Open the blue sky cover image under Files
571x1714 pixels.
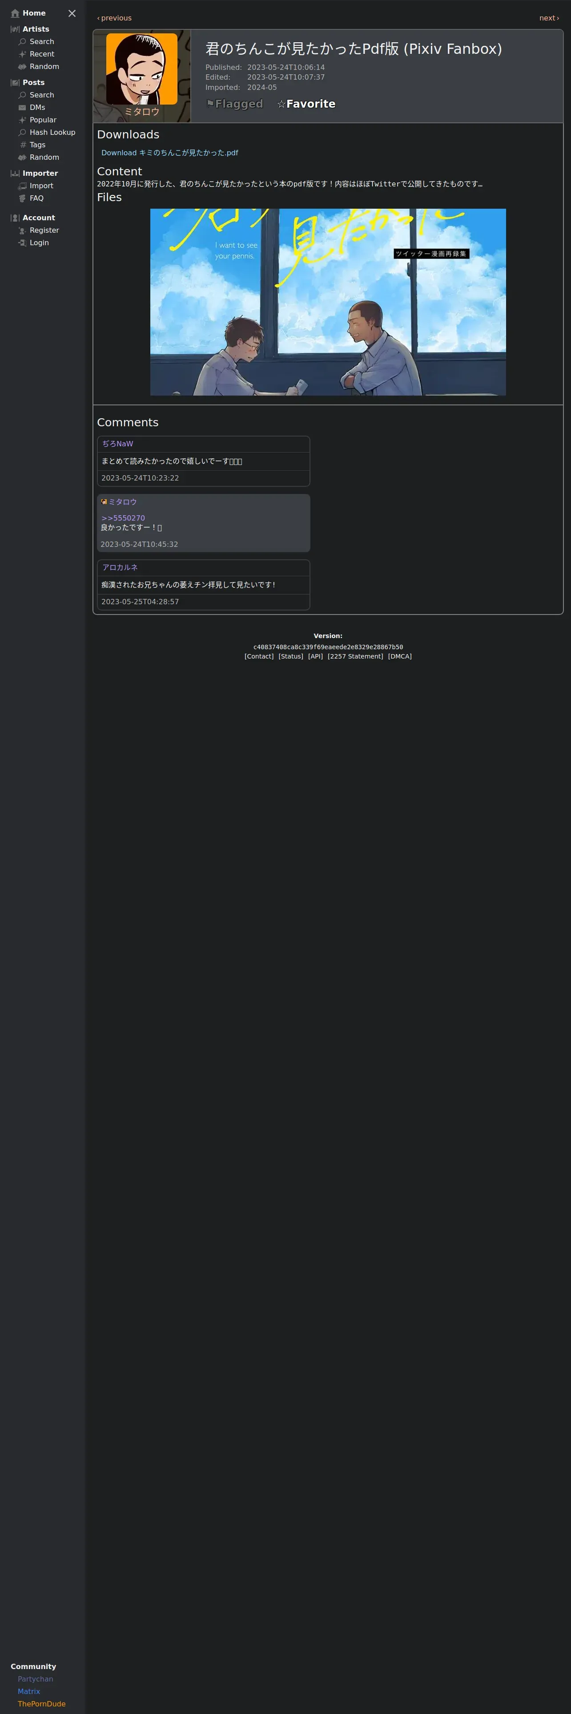tap(328, 302)
